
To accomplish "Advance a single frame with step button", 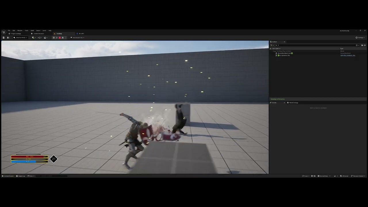I will (x=57, y=38).
